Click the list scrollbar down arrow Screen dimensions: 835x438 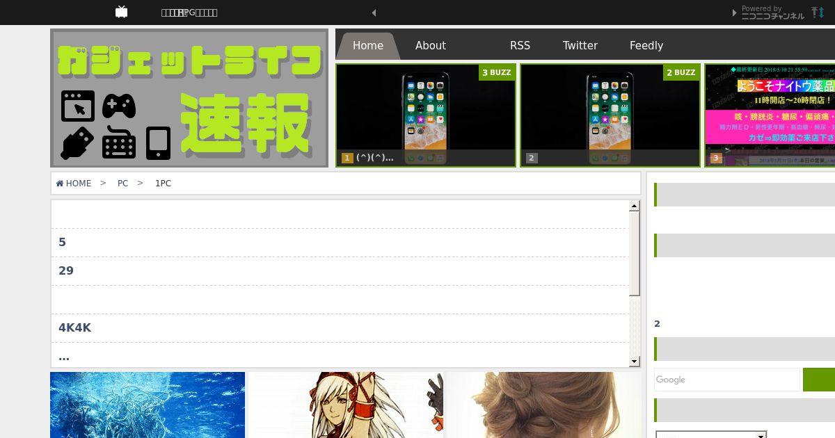coord(635,362)
